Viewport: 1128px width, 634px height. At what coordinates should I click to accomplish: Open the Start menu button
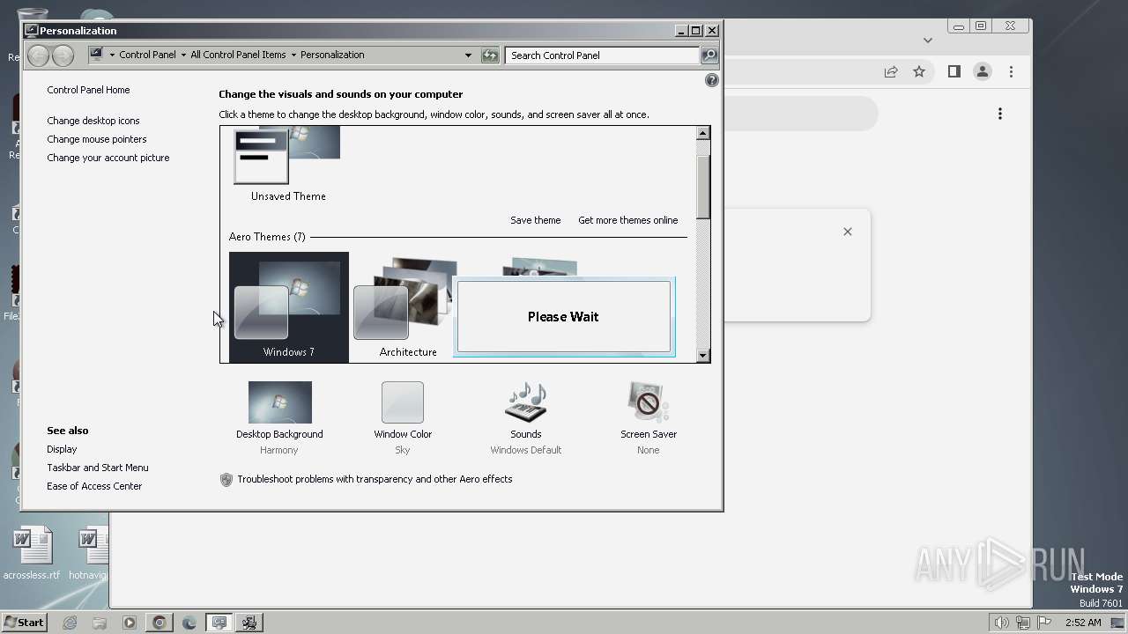tap(25, 623)
